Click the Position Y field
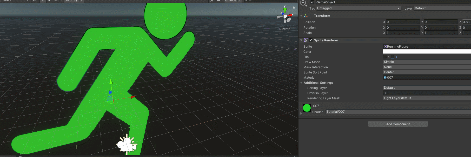Image resolution: width=471 pixels, height=157 pixels. 441,22
